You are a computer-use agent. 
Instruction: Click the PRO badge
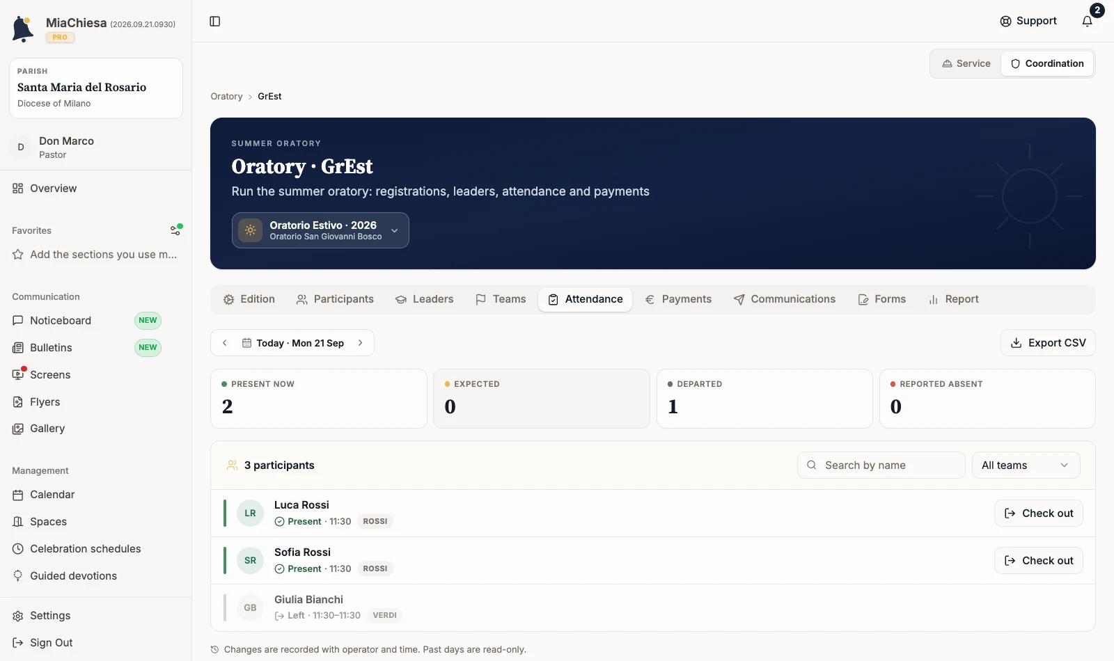[x=60, y=38]
